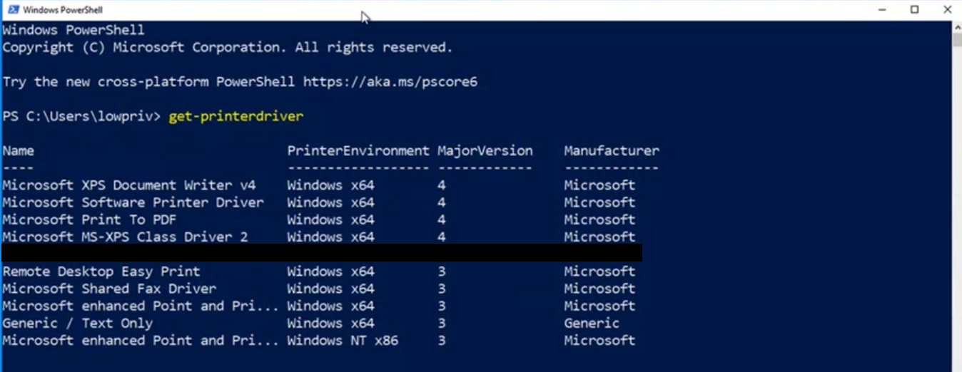The height and width of the screenshot is (372, 962).
Task: Select the Microsoft Shared Fax Driver entry
Action: 108,289
